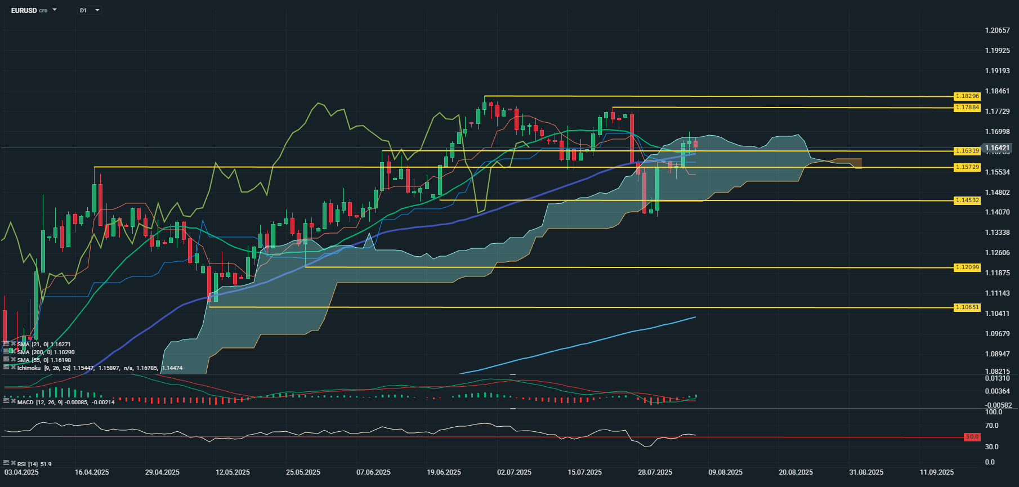Click the current price tag 1.16421

[x=997, y=149]
